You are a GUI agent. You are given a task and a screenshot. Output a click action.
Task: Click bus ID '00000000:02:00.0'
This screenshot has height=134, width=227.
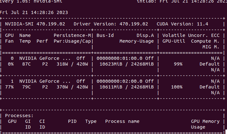[x=120, y=81]
